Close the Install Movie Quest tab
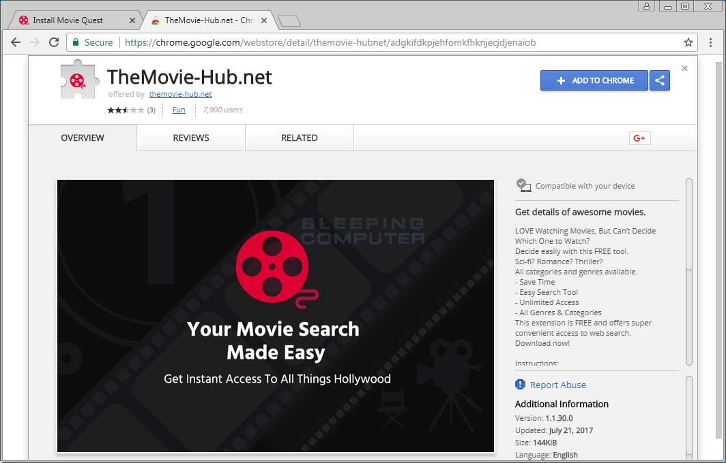 132,20
